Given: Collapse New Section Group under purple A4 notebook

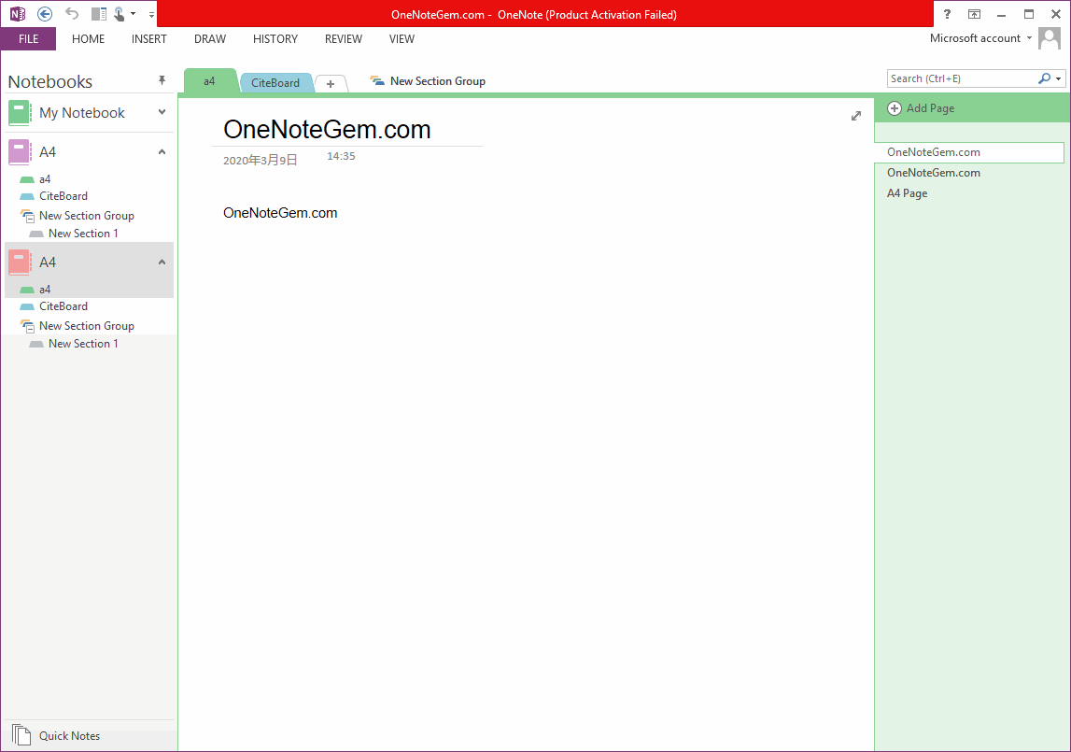Looking at the screenshot, I should click(27, 216).
